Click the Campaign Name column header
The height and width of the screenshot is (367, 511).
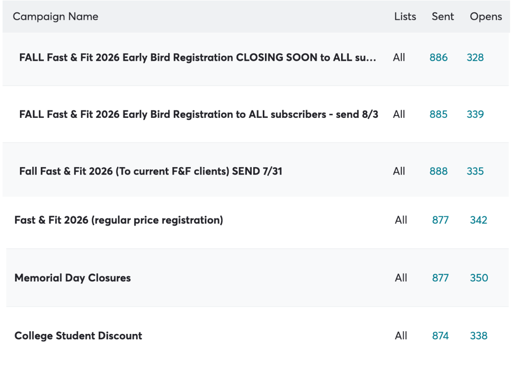point(55,17)
